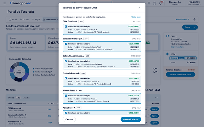Click the Costo $ 61.594.463,13 value
Screen dimensions: 204x127
pos(23,43)
